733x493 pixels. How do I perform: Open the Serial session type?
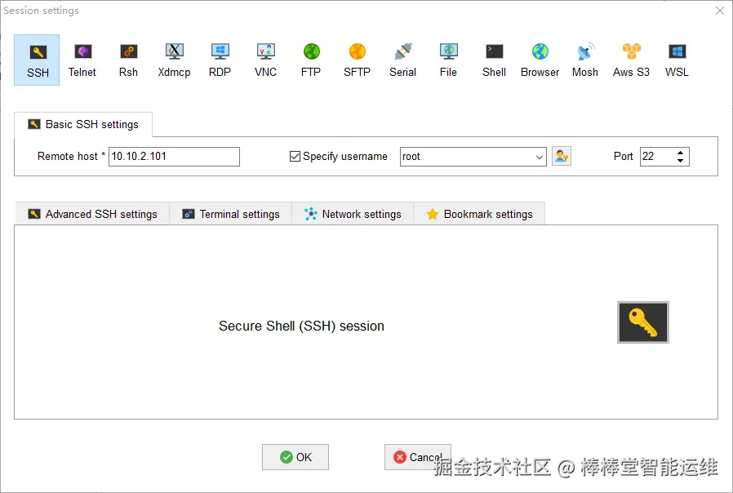pos(402,60)
